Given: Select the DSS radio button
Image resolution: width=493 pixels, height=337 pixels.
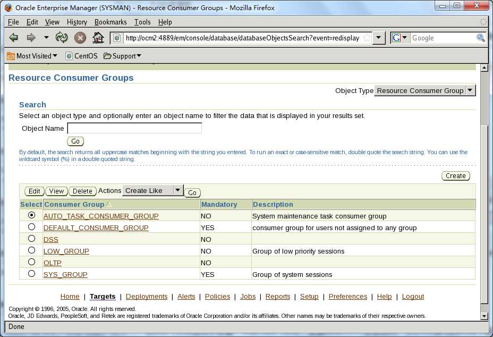Looking at the screenshot, I should click(x=31, y=239).
